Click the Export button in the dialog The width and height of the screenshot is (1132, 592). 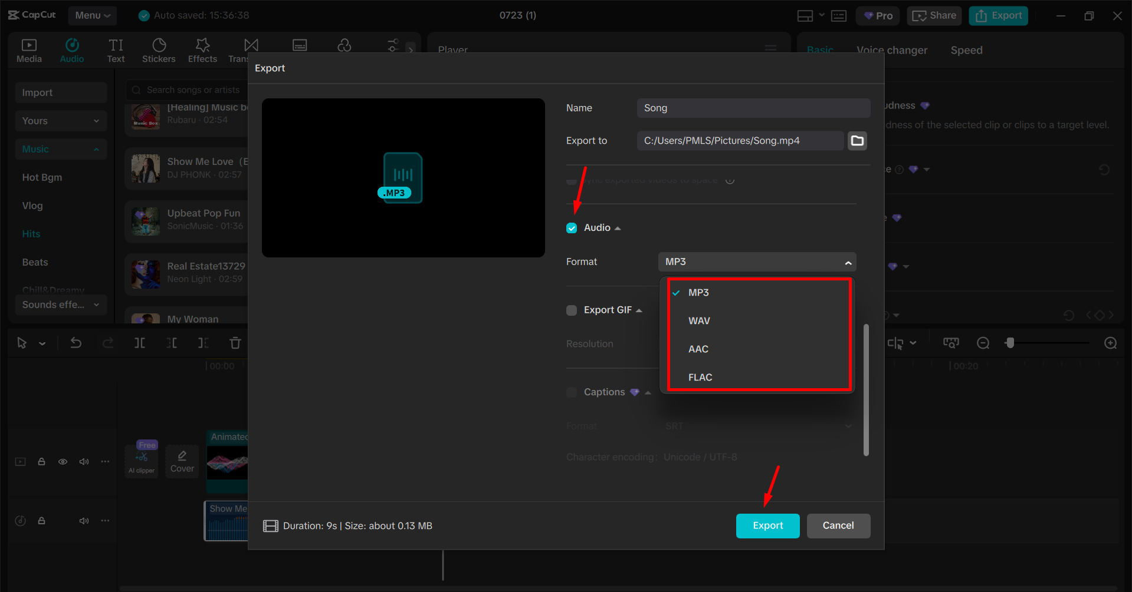tap(767, 525)
